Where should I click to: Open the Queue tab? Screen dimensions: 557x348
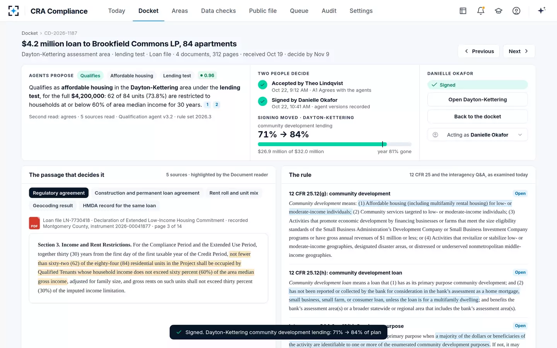pyautogui.click(x=299, y=11)
